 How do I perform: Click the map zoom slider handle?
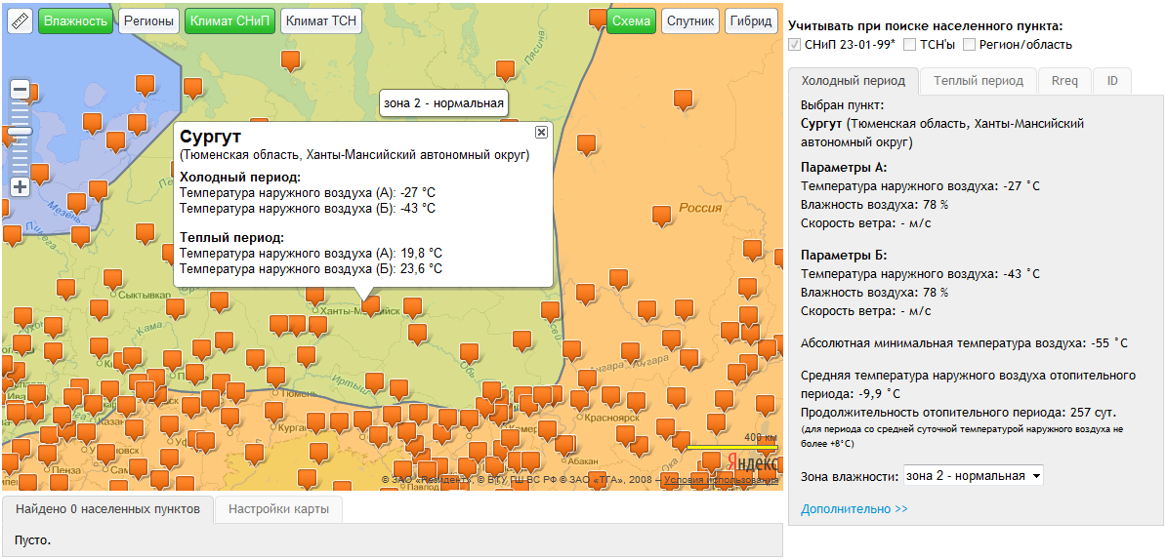click(20, 131)
